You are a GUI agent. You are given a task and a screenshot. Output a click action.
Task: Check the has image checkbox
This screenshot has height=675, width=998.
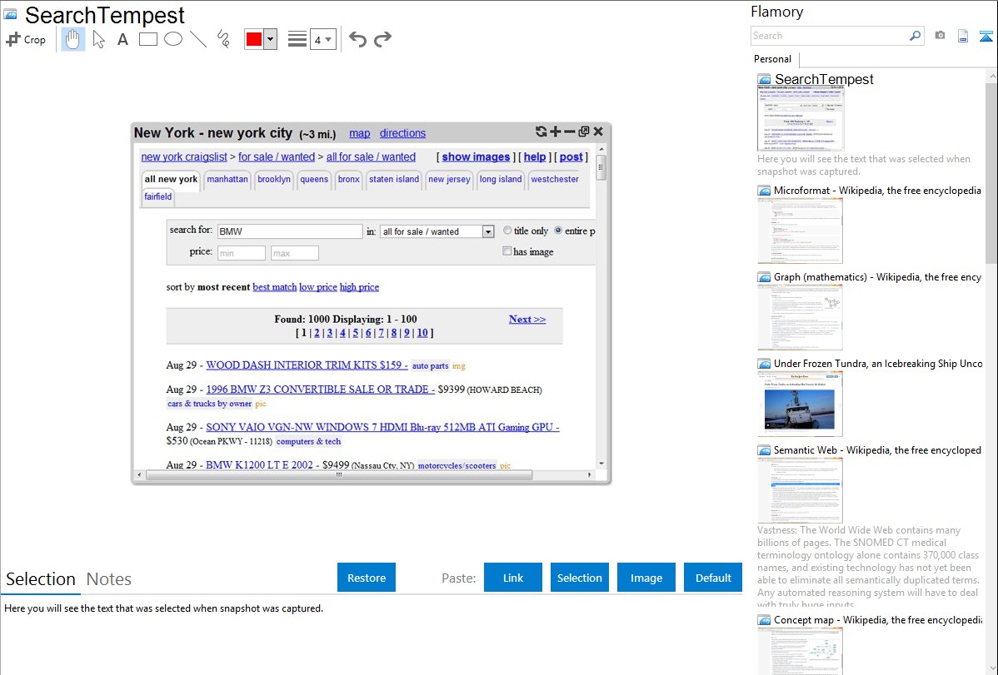[507, 251]
